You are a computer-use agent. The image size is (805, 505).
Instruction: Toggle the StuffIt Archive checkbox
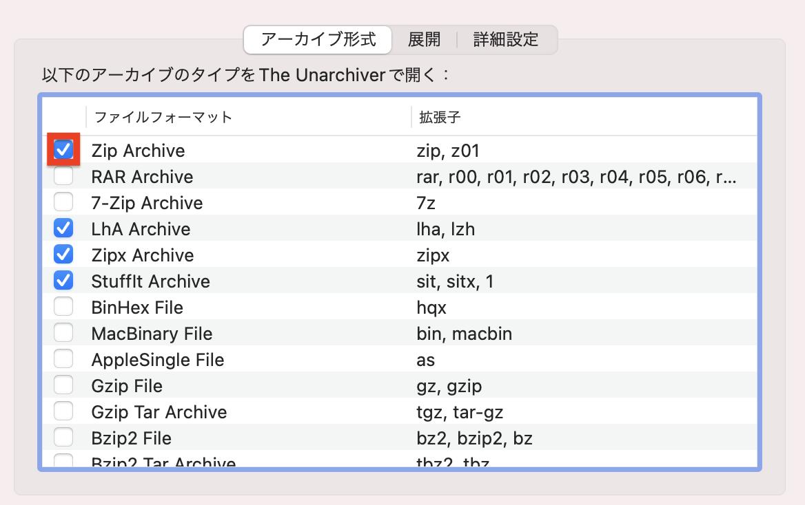[63, 281]
